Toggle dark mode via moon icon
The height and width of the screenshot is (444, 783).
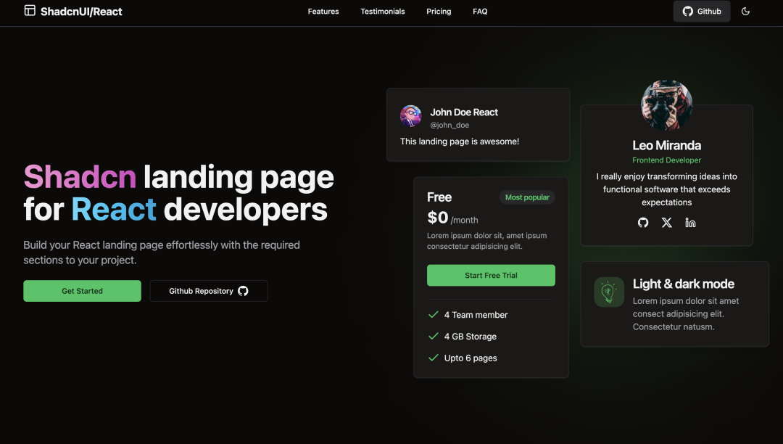tap(745, 12)
